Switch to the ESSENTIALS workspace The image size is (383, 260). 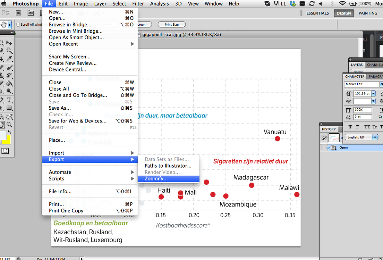click(317, 13)
